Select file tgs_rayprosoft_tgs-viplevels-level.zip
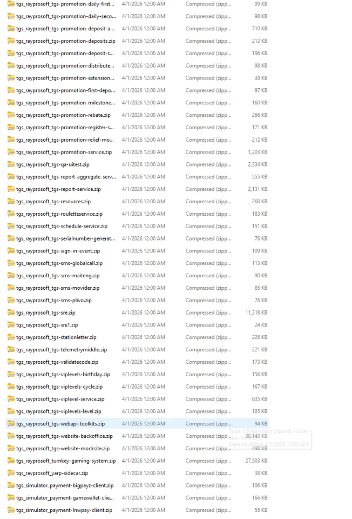This screenshot has height=519, width=352. (x=58, y=412)
